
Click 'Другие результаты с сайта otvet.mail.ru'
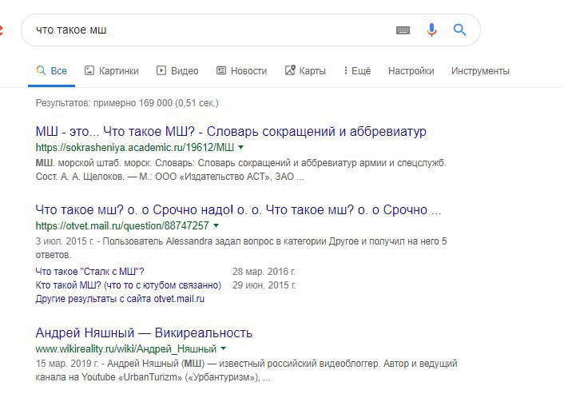click(x=120, y=299)
